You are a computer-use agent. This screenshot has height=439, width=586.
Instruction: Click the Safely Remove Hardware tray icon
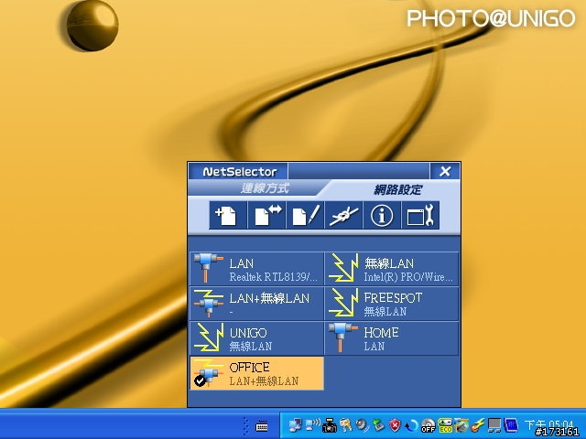378,424
